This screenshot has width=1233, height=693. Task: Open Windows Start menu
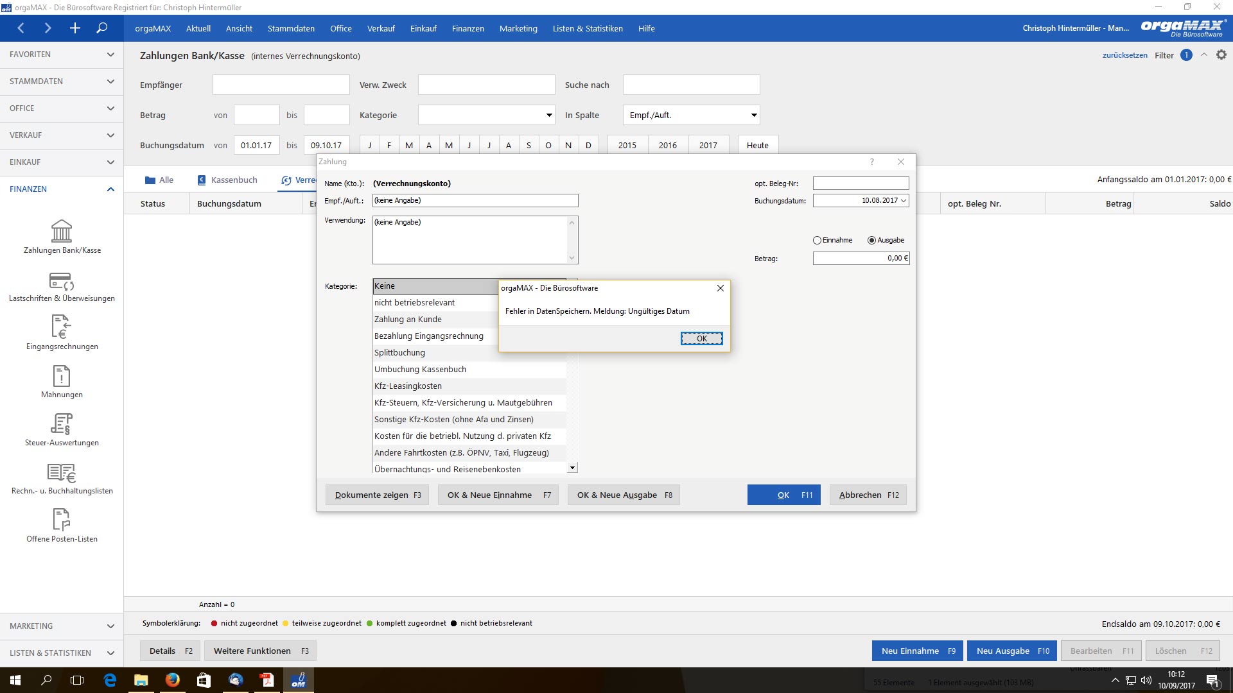tap(15, 680)
